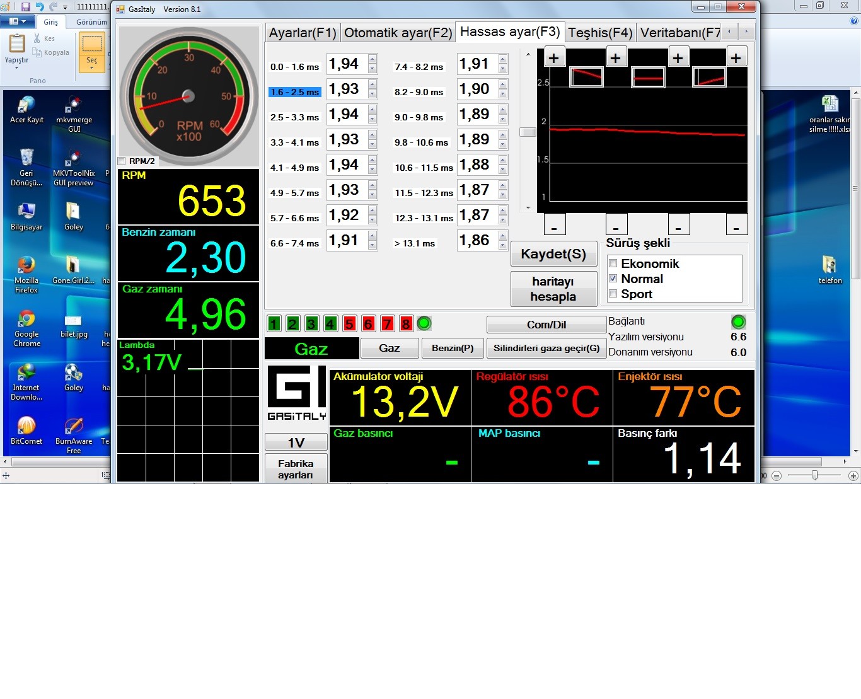Increase the 0.0 - 1.6 ms value
861x699 pixels.
coord(373,59)
